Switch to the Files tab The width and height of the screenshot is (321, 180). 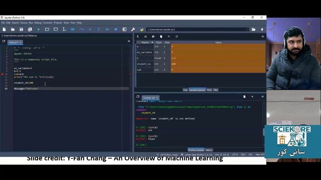[x=216, y=90]
